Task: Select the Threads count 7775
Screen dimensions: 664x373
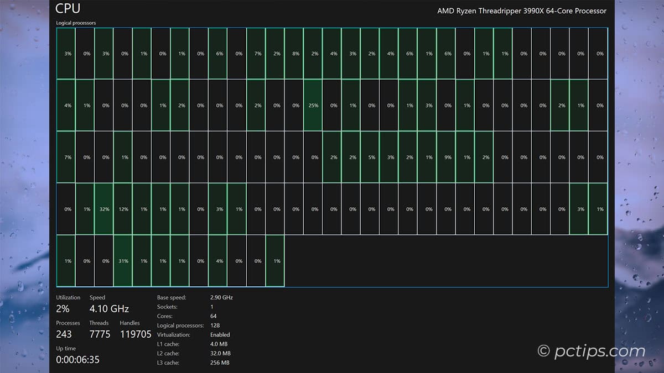Action: [x=100, y=334]
